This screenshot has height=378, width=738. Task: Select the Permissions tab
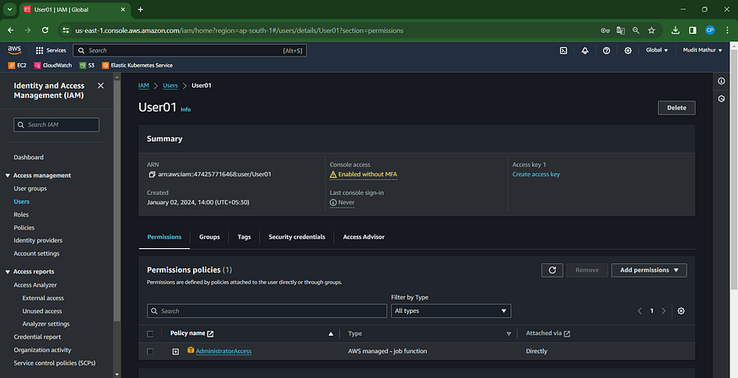(x=164, y=237)
